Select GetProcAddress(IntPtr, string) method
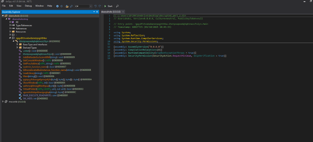This screenshot has height=142, width=313. coord(47,63)
